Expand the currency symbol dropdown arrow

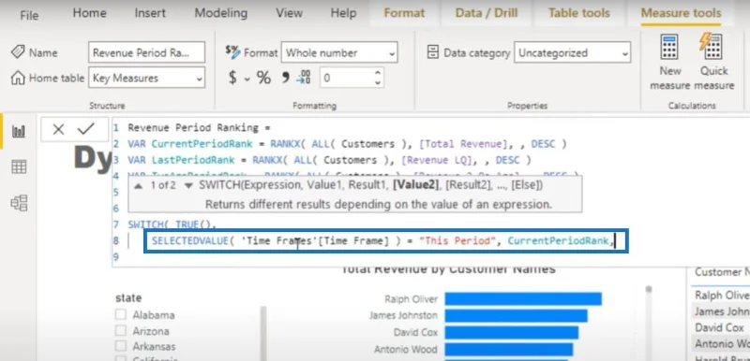[x=247, y=79]
